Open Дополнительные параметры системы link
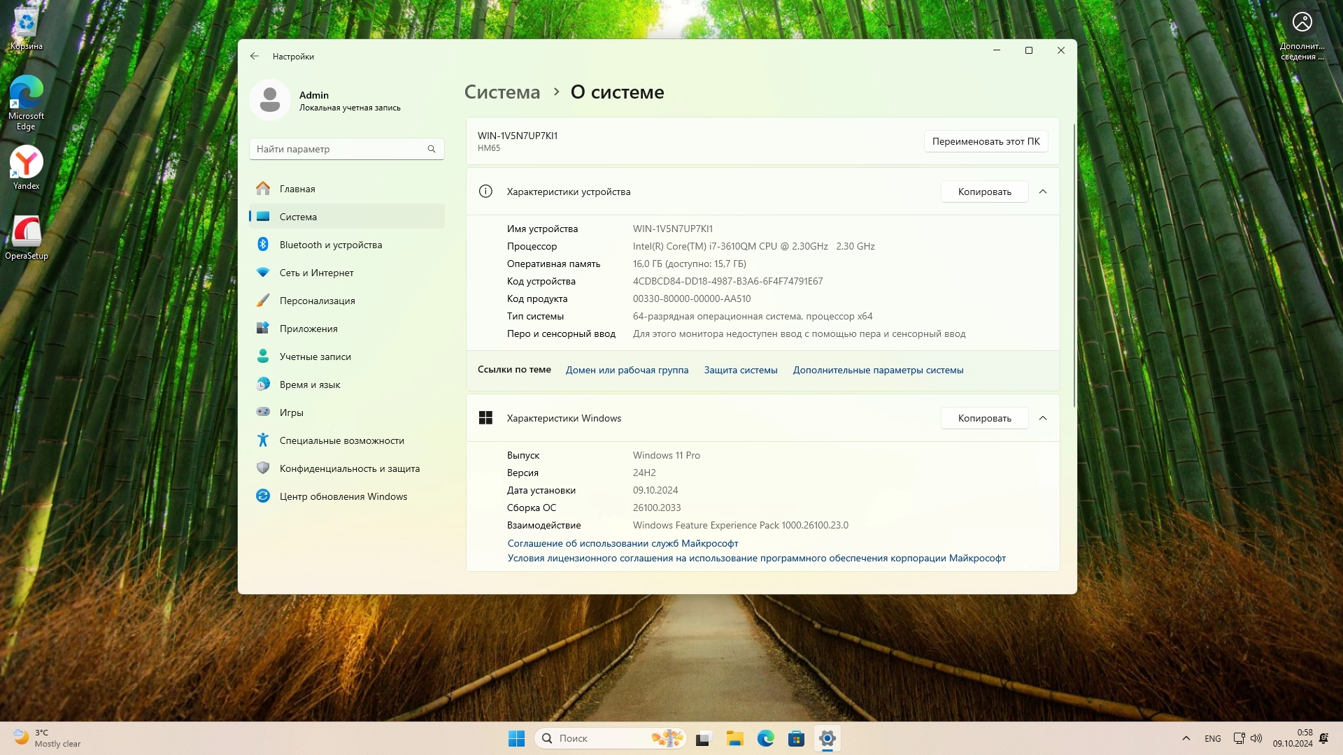Screen dimensions: 1343x755 tap(878, 370)
